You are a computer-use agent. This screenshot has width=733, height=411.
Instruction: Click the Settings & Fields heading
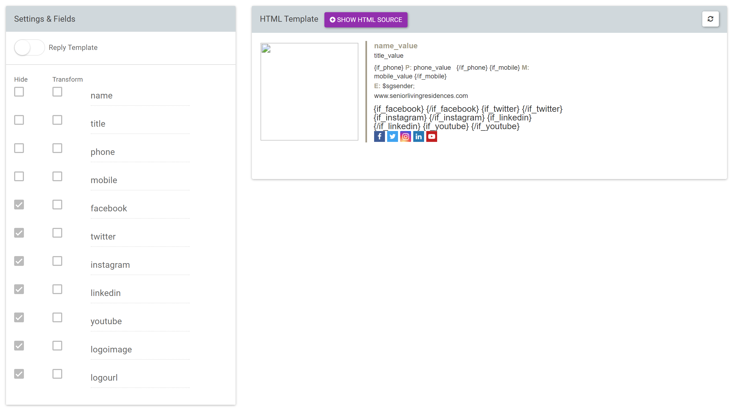pos(45,19)
